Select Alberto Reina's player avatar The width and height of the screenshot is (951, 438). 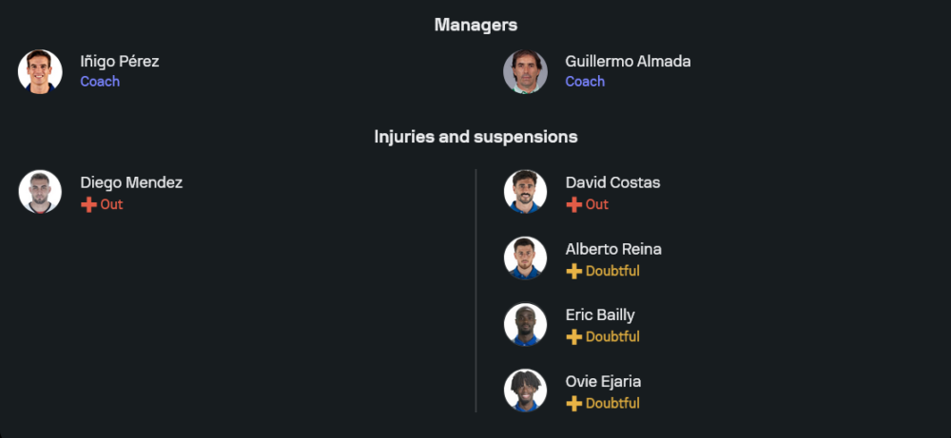[x=525, y=258]
